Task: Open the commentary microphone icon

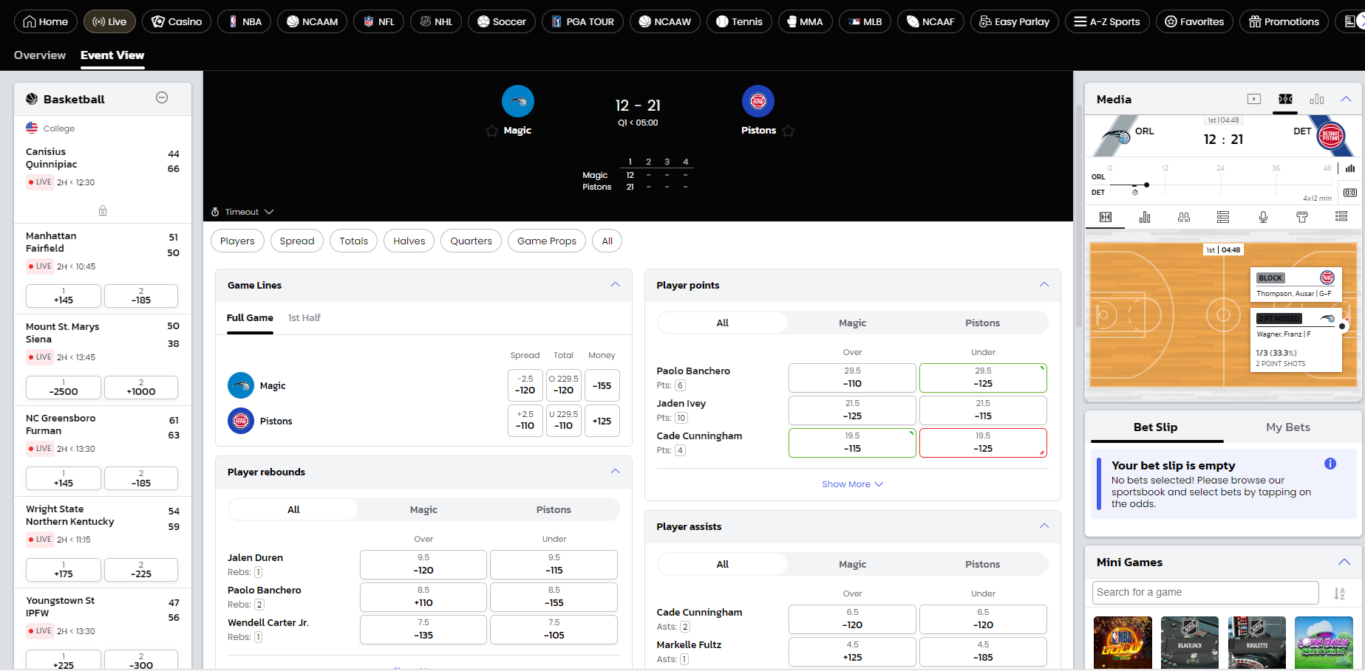Action: click(1263, 217)
